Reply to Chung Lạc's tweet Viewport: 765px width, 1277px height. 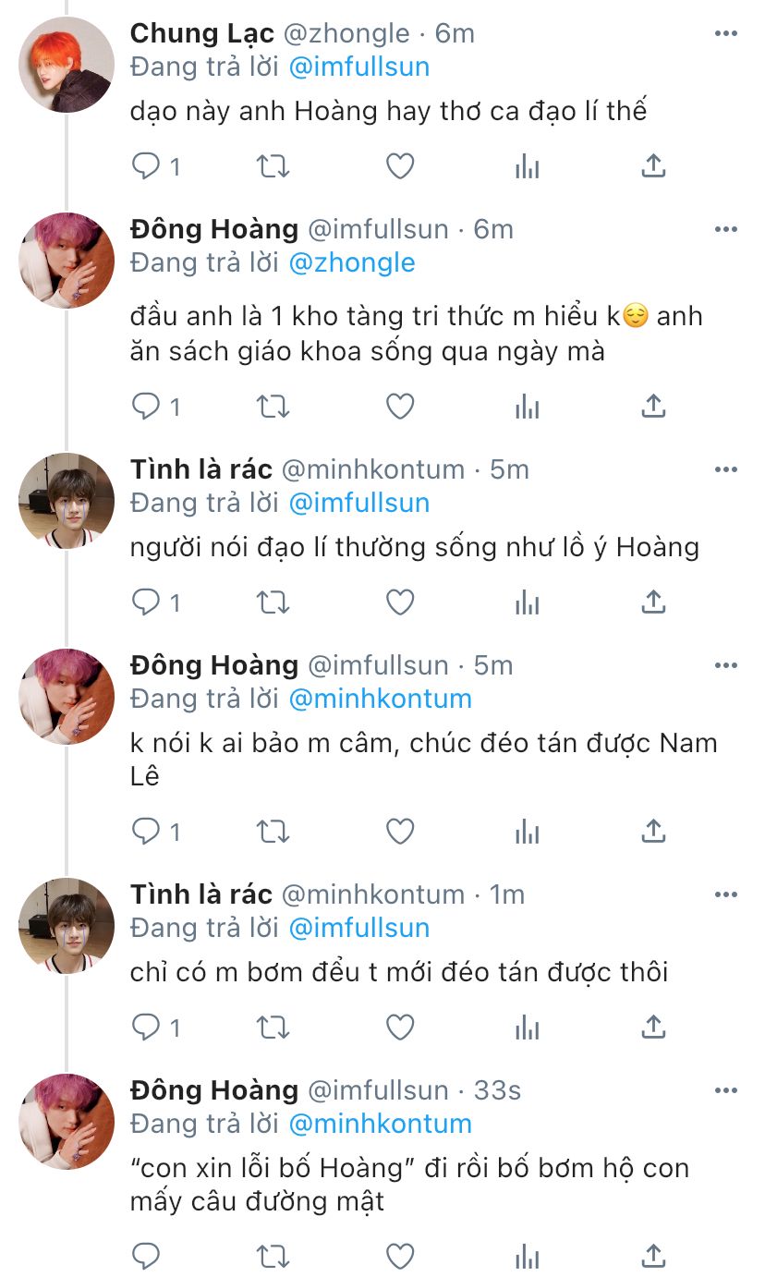click(x=147, y=166)
